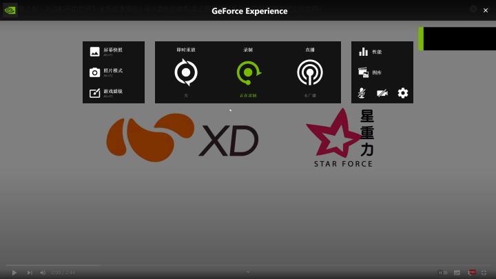This screenshot has height=279, width=496.
Task: Click the green Record 录制 icon
Action: (x=248, y=73)
